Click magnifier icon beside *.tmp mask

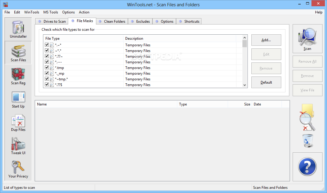[52, 68]
